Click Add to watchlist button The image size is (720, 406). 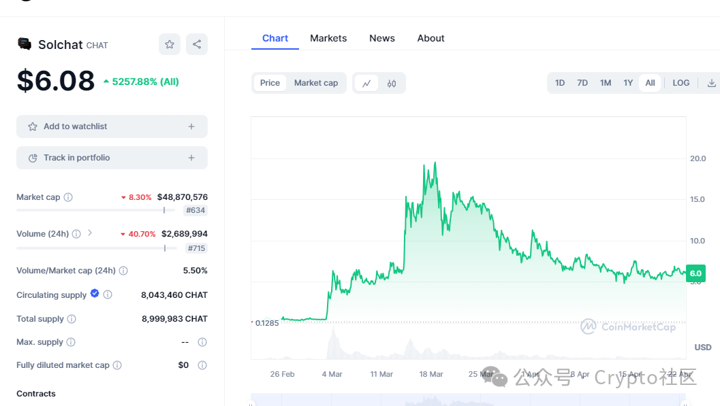112,126
